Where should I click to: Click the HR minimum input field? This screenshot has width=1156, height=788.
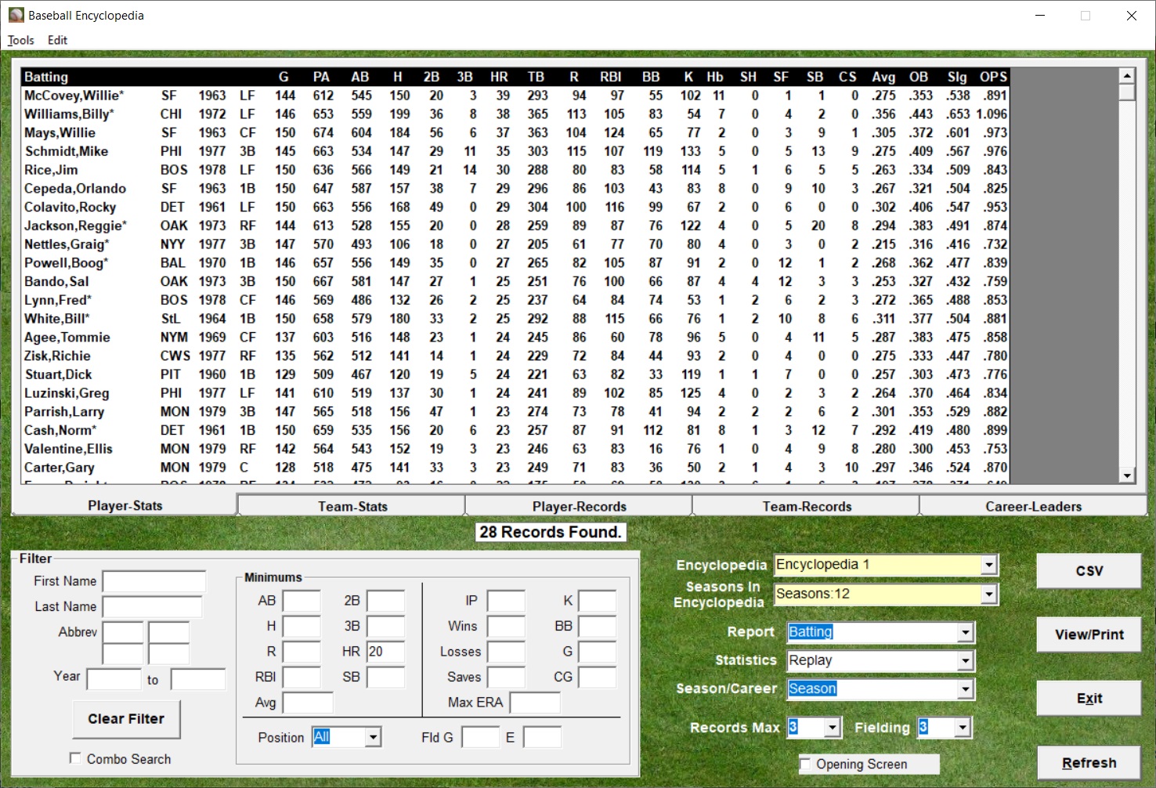point(385,652)
